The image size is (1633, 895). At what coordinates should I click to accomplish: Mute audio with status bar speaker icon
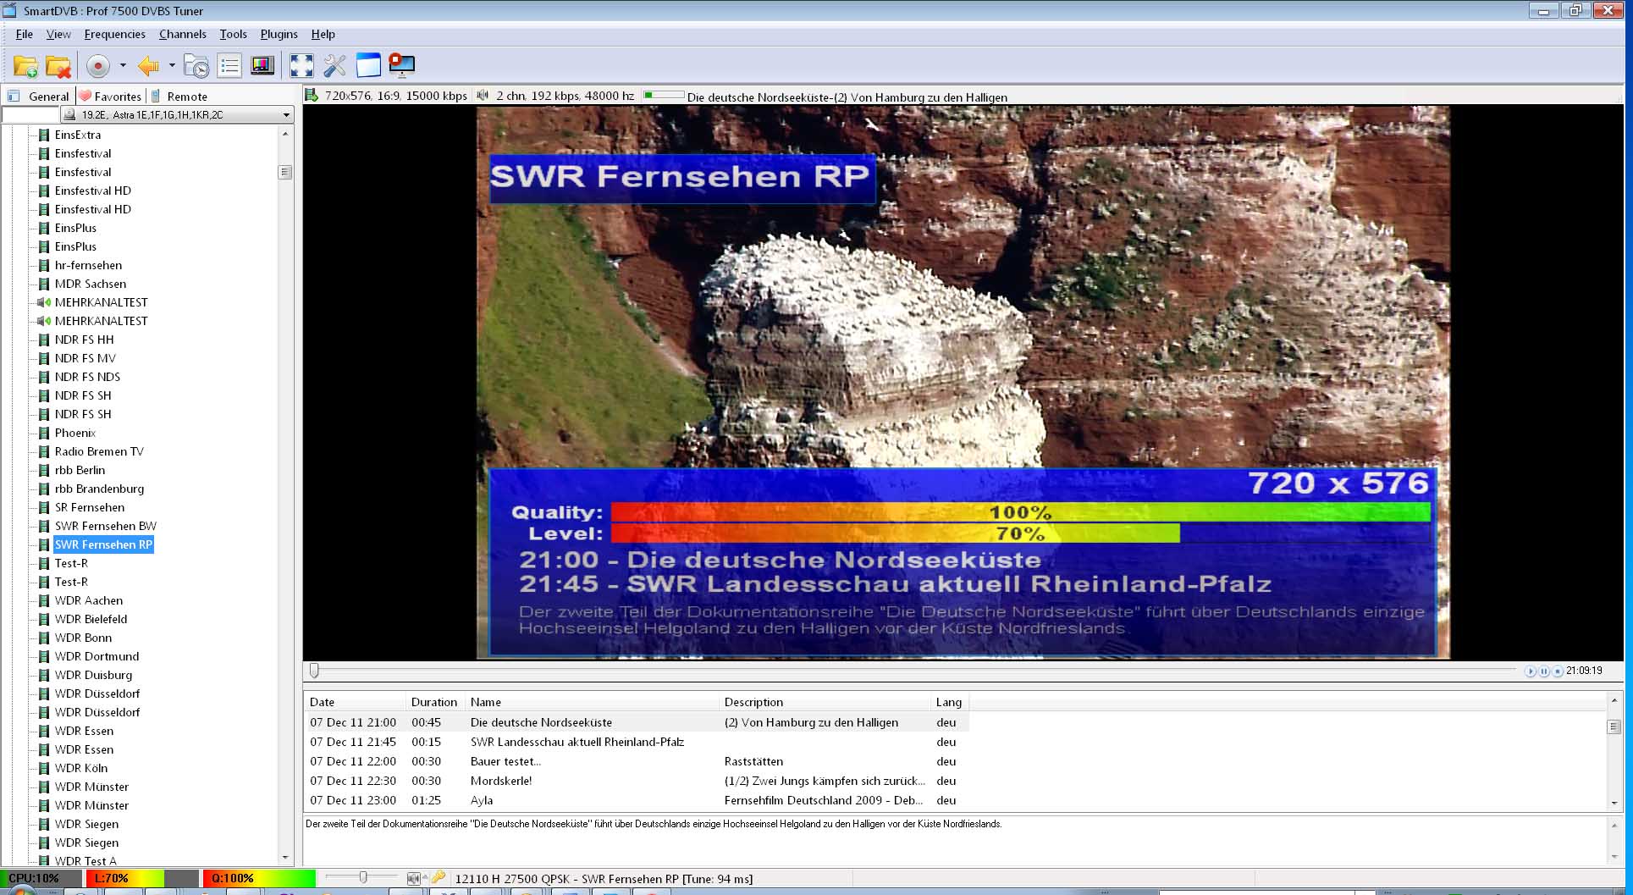414,879
